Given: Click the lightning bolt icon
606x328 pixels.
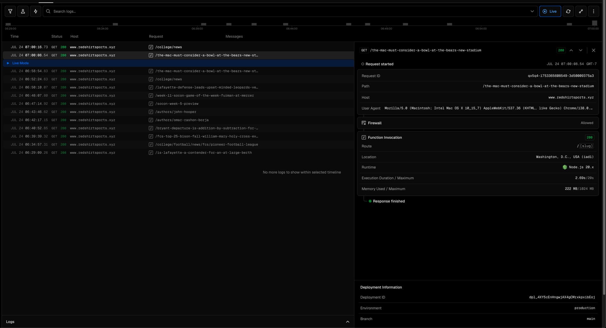Looking at the screenshot, I should (35, 11).
